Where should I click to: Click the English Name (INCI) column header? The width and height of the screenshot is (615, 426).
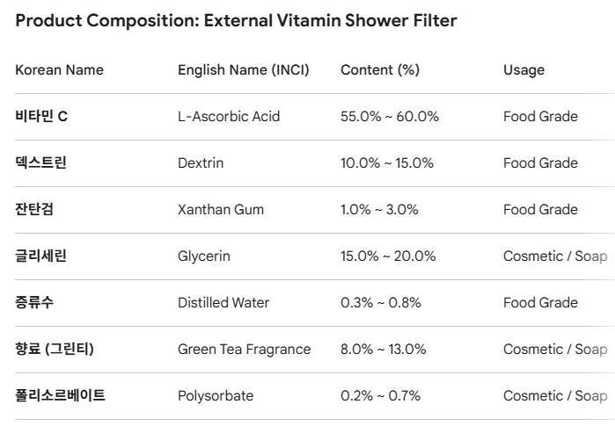[x=243, y=69]
